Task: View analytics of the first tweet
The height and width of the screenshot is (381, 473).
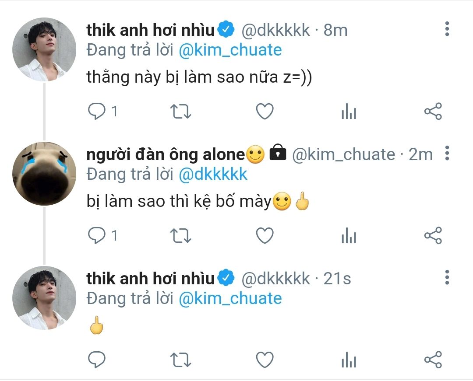Action: [x=349, y=111]
